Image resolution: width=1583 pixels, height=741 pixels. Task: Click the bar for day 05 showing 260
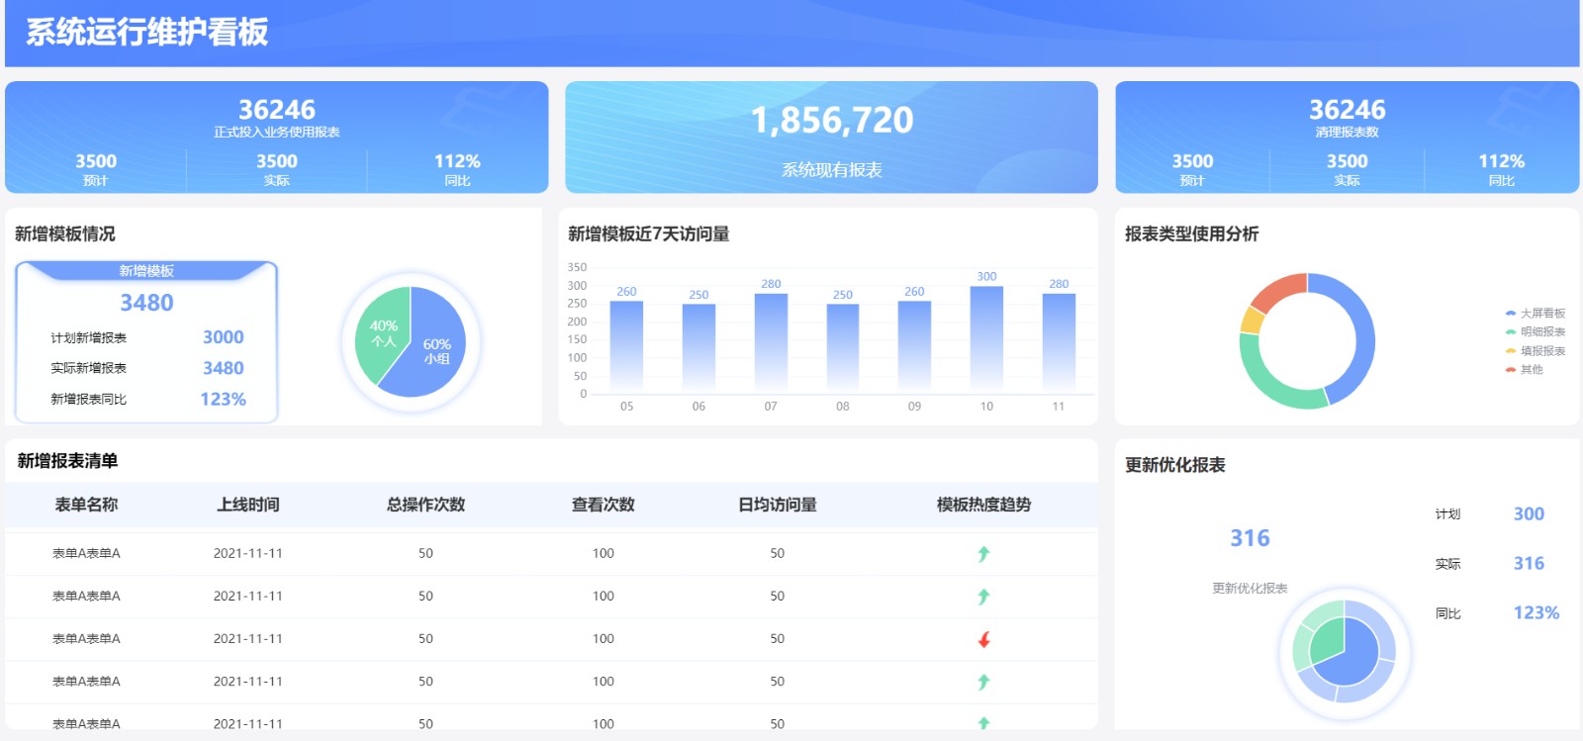626,344
